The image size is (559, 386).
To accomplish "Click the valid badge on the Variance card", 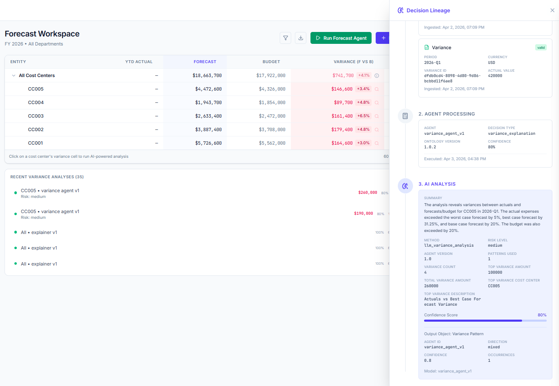I will 541,47.
